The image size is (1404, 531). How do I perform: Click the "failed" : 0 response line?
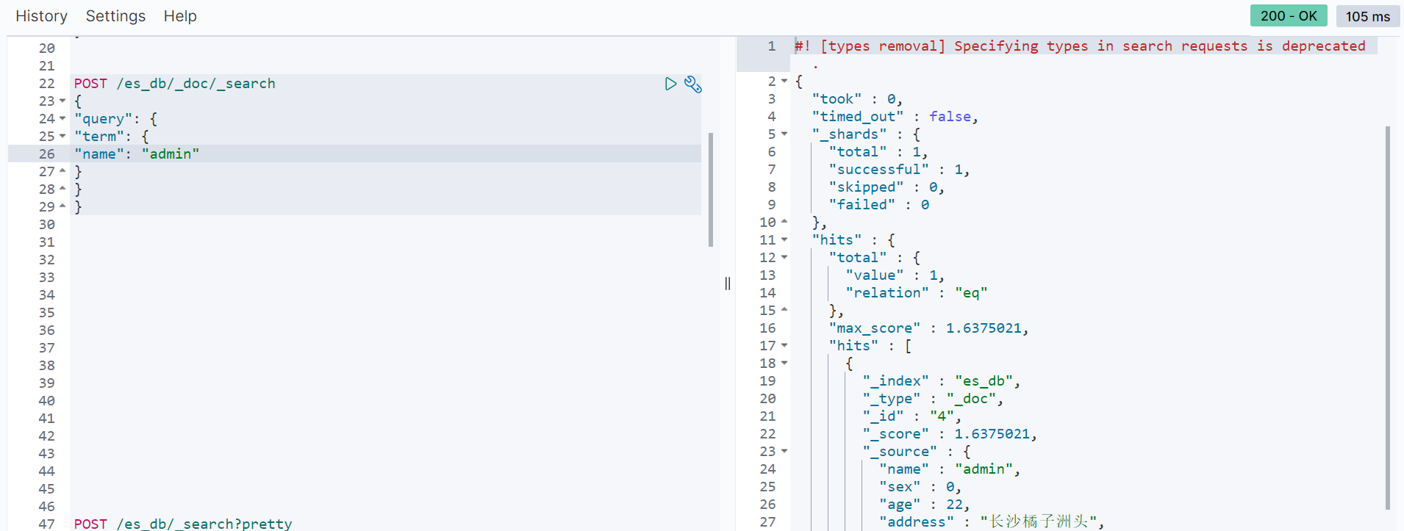click(x=879, y=205)
